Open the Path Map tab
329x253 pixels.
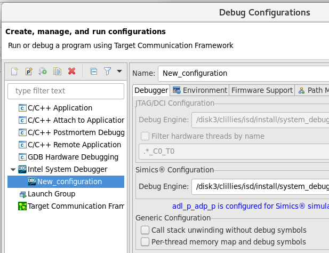[312, 90]
